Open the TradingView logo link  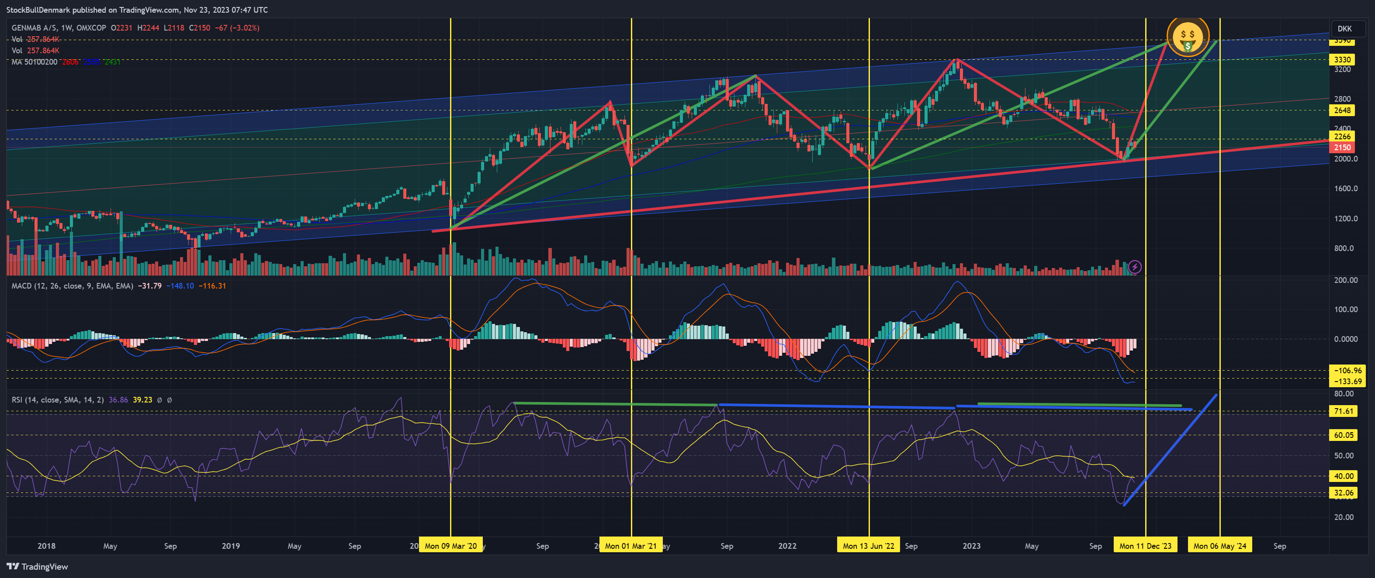pos(38,566)
